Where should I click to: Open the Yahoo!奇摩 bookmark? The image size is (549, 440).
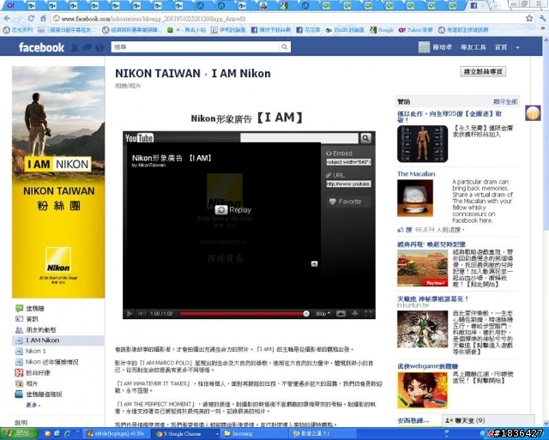[x=416, y=30]
